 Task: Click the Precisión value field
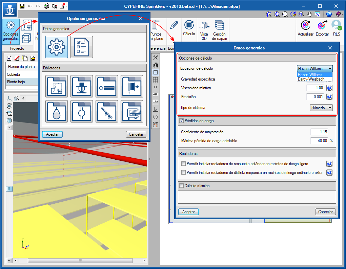[x=315, y=97]
